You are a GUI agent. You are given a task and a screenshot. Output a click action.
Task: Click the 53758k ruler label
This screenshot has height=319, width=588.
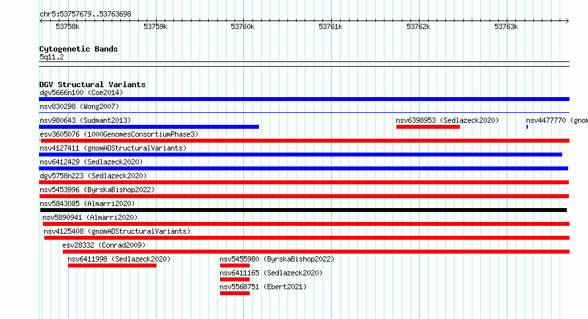click(x=67, y=26)
